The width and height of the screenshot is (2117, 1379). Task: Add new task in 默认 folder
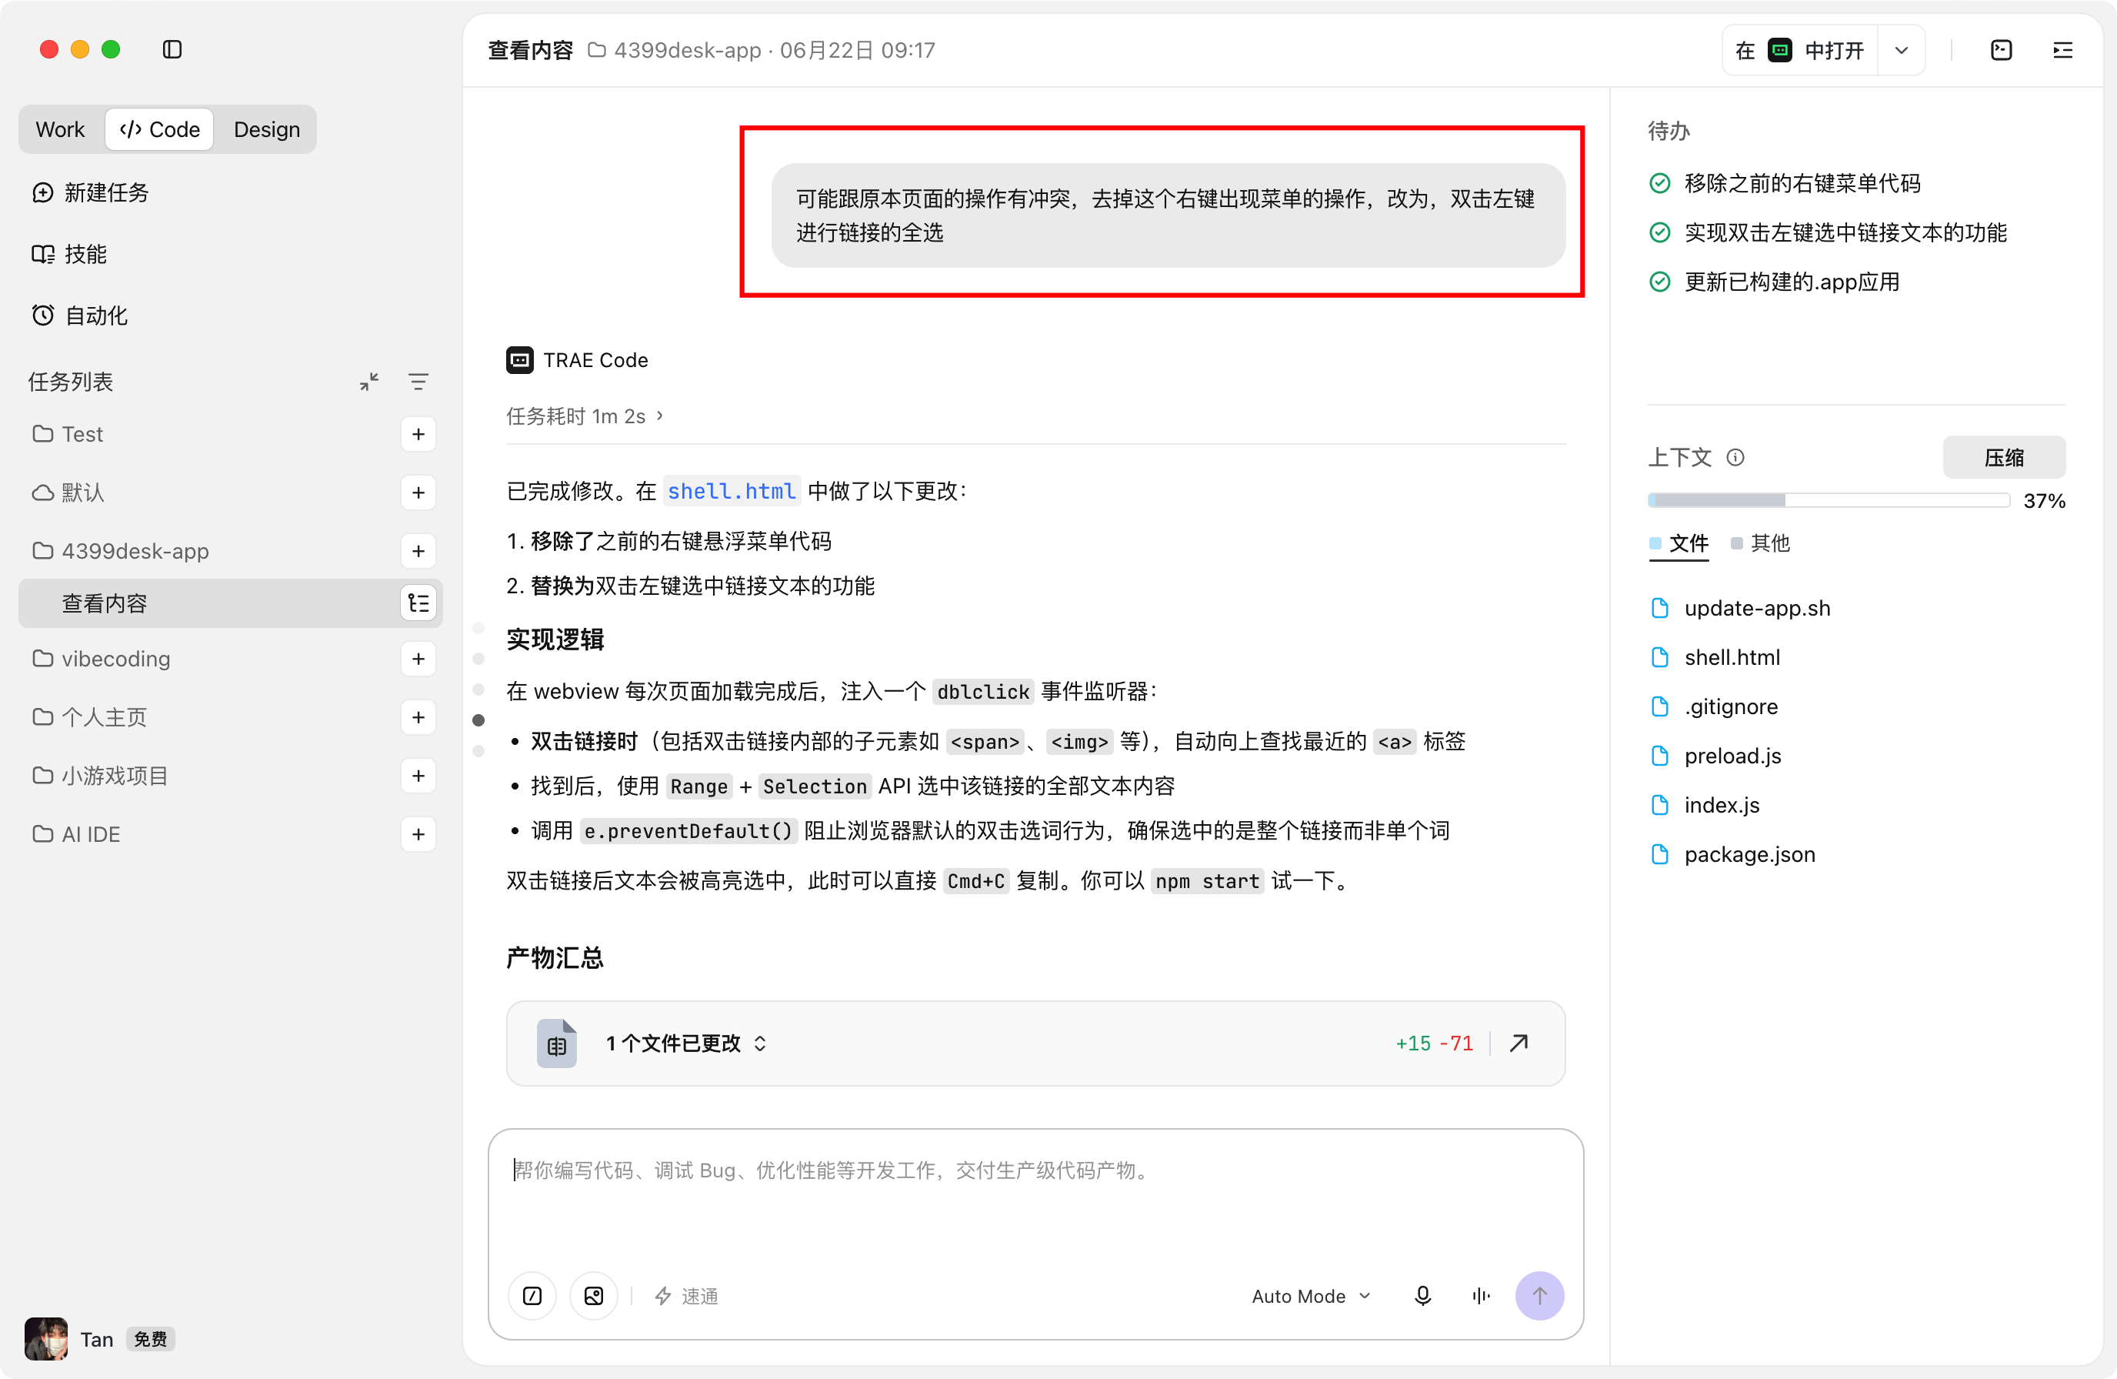(418, 492)
